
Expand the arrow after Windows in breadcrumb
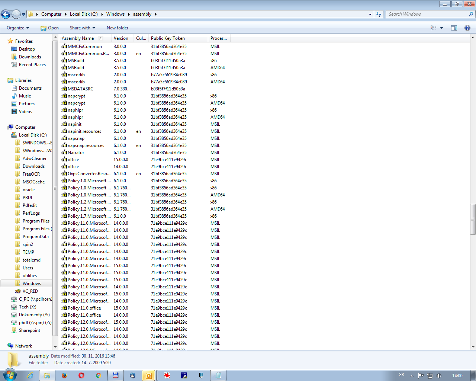point(129,14)
